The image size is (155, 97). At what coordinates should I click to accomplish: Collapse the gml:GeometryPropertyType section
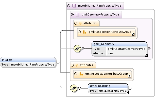tap(72, 15)
